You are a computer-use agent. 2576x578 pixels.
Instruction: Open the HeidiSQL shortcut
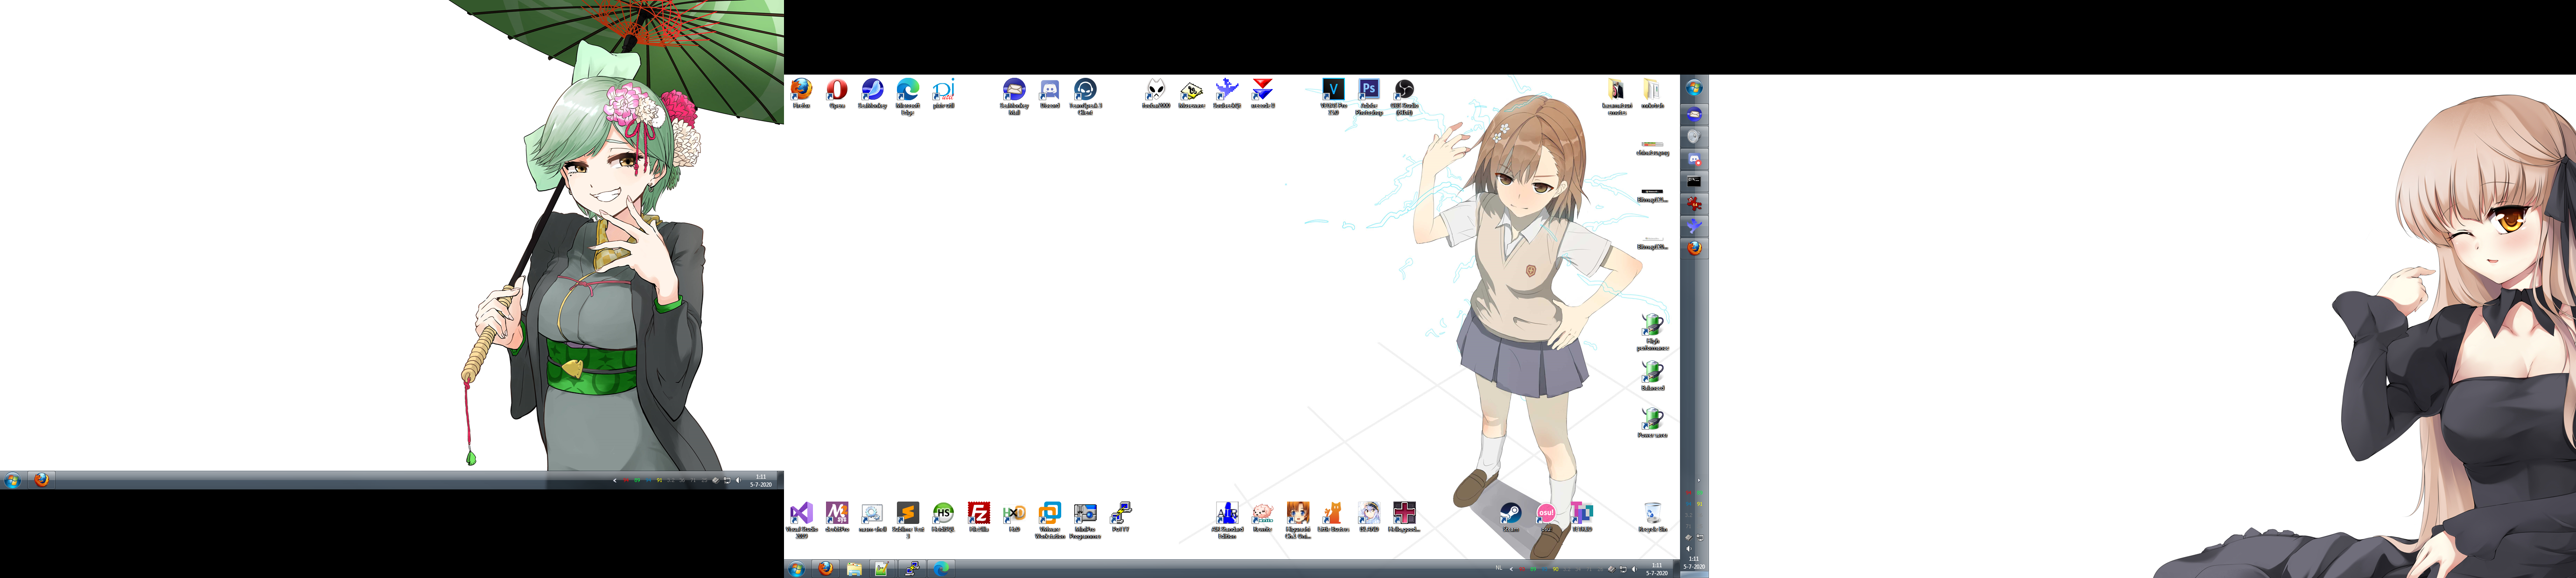(943, 517)
